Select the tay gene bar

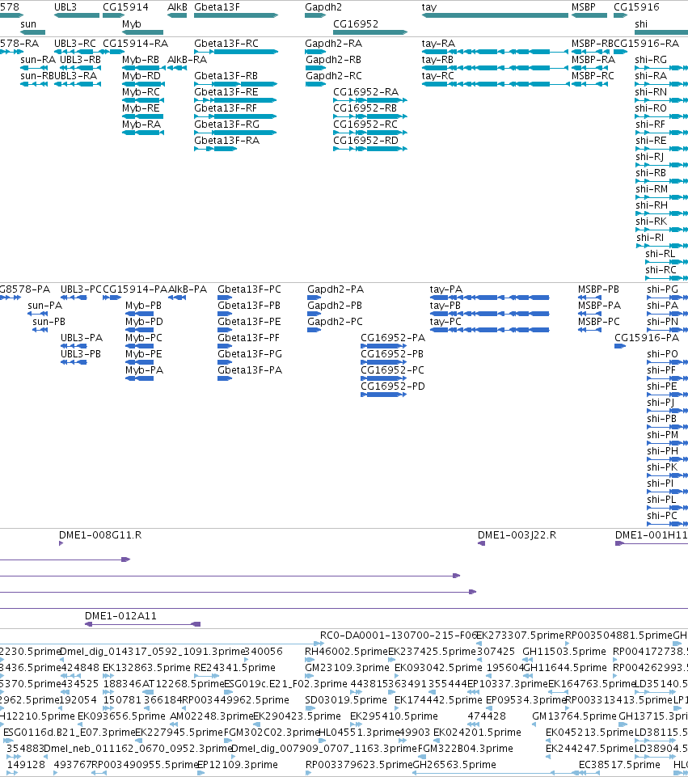click(495, 15)
